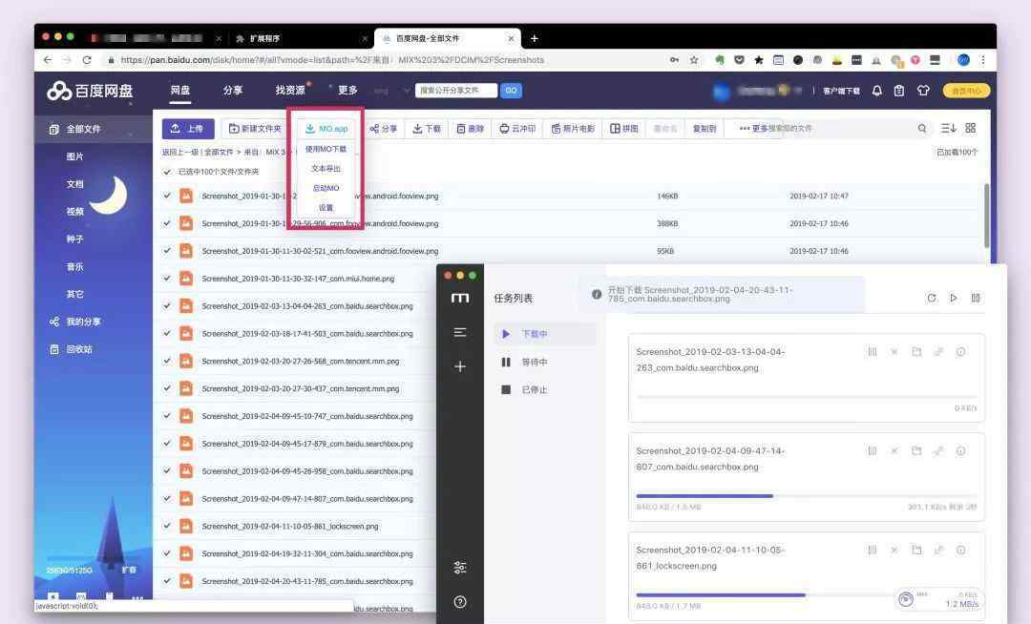The height and width of the screenshot is (624, 1031).
Task: Open notifications bell in Baidu Netdisk header
Action: [876, 91]
